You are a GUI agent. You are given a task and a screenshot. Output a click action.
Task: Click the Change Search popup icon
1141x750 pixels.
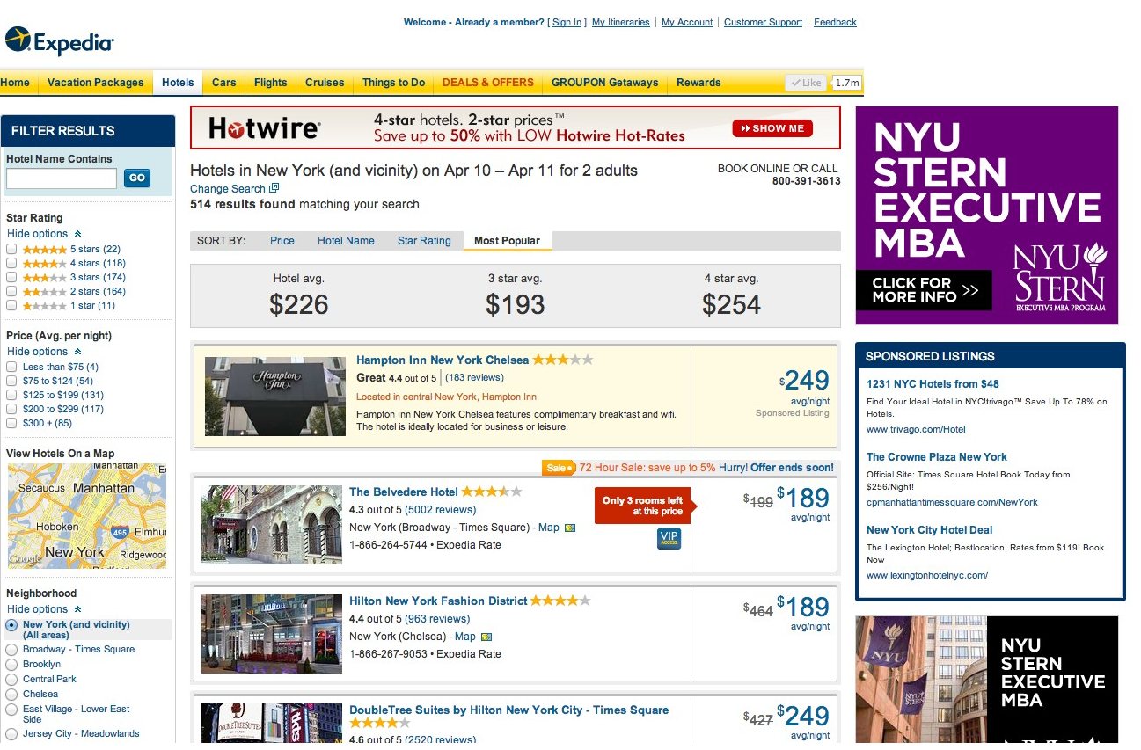pyautogui.click(x=274, y=188)
